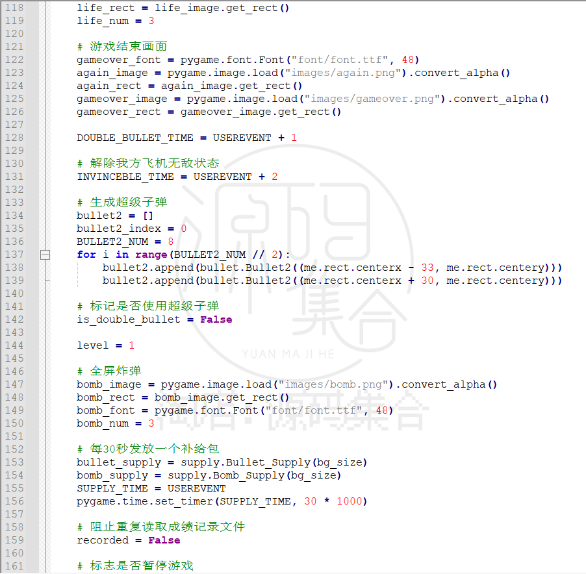Click 'bomb_rect' on line 148
The image size is (586, 574).
tap(106, 397)
